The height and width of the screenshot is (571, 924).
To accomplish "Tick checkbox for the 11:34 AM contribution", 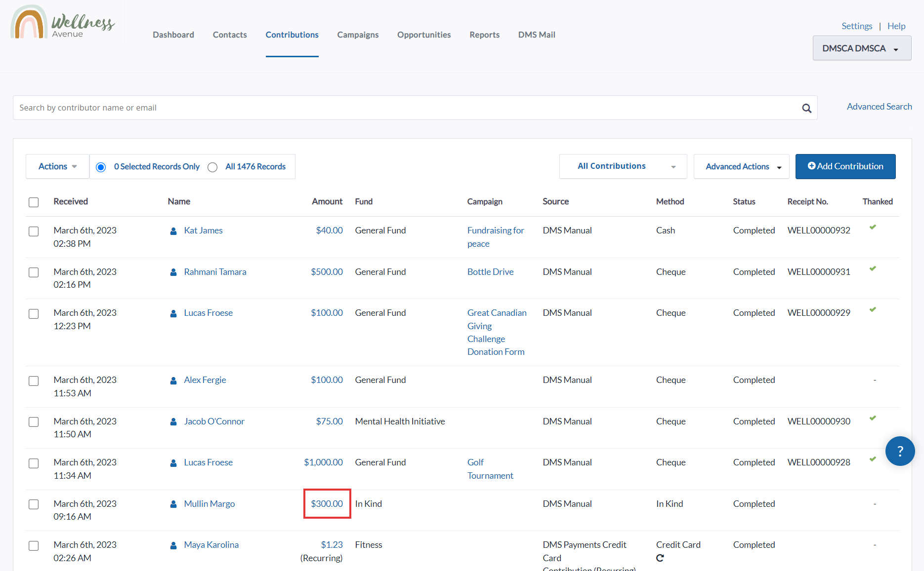I will click(34, 463).
